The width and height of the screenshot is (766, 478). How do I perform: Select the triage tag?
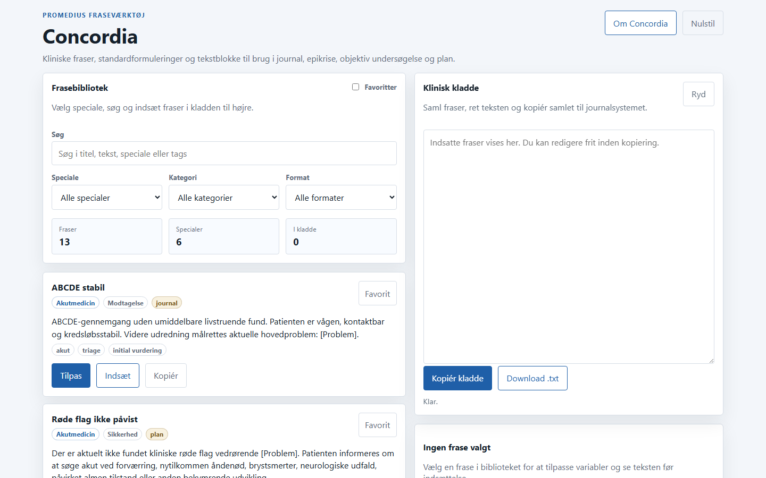tap(91, 350)
